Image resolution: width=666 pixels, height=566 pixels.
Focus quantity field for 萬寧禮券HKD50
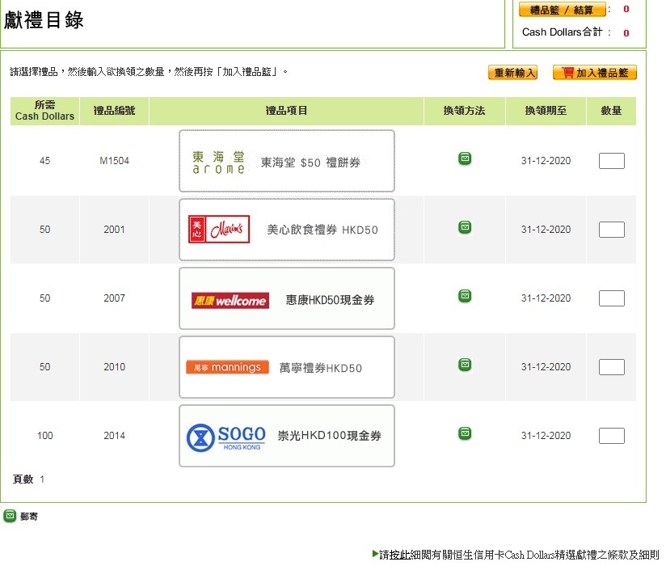coord(611,367)
